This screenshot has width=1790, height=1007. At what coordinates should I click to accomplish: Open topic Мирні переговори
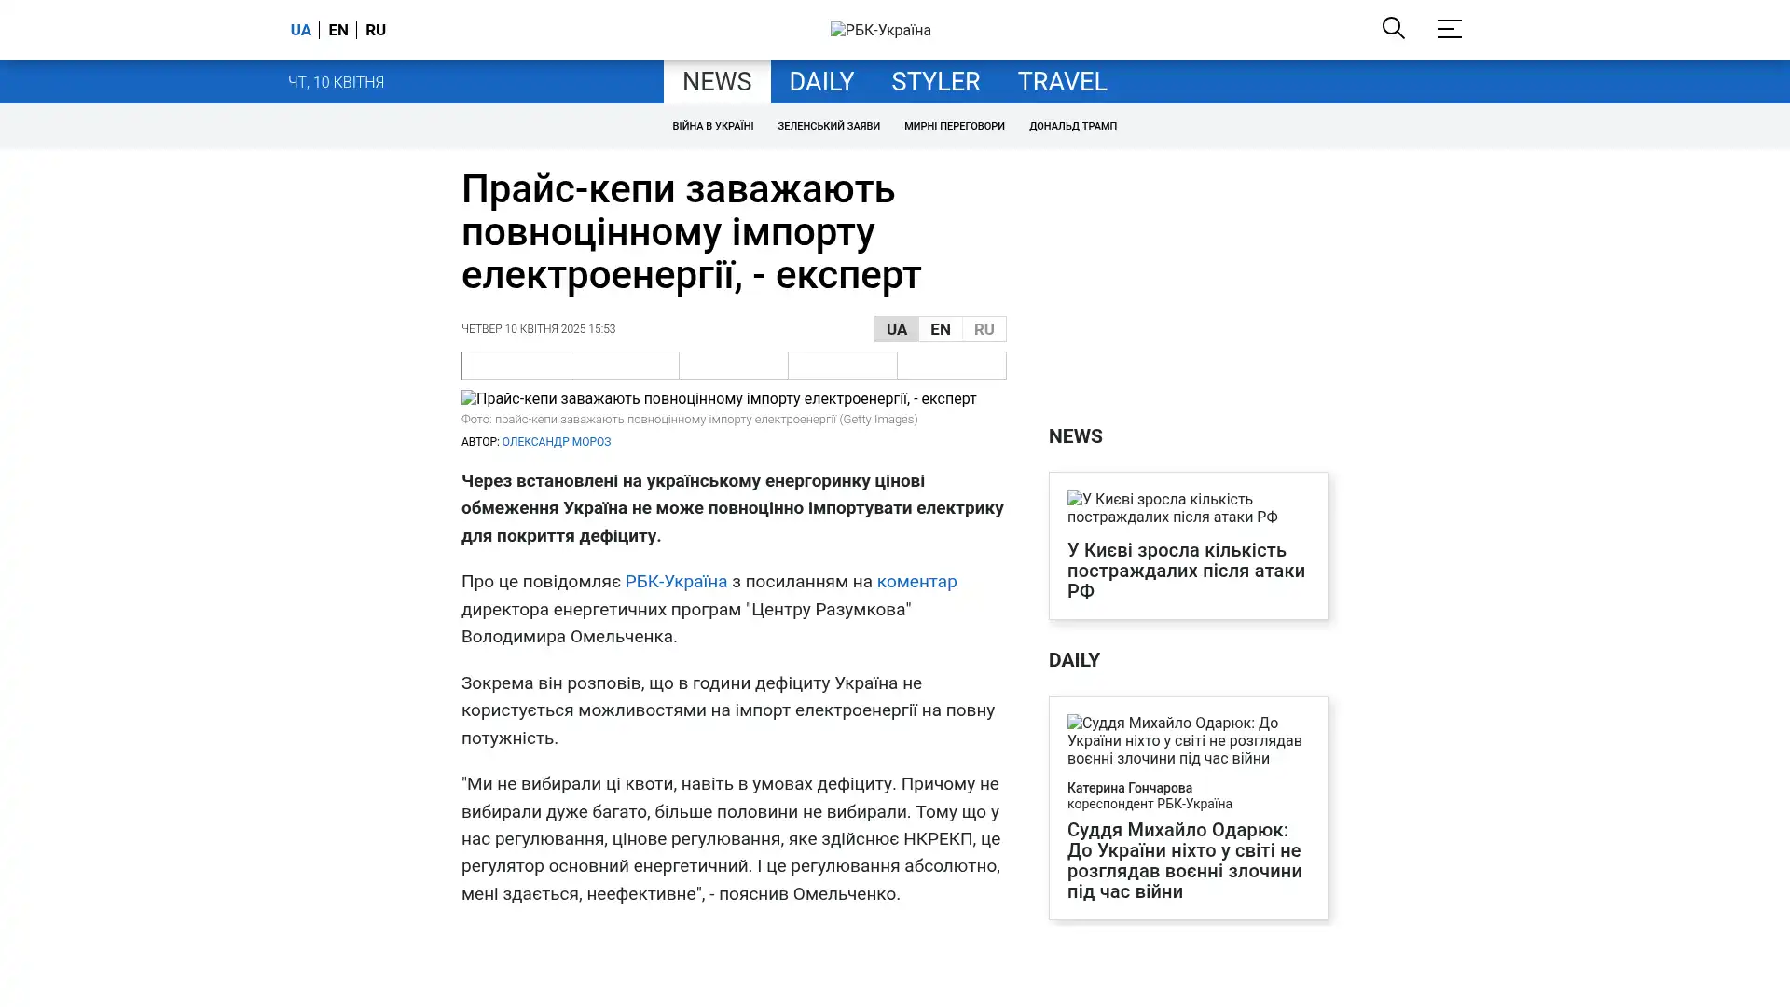pos(954,126)
